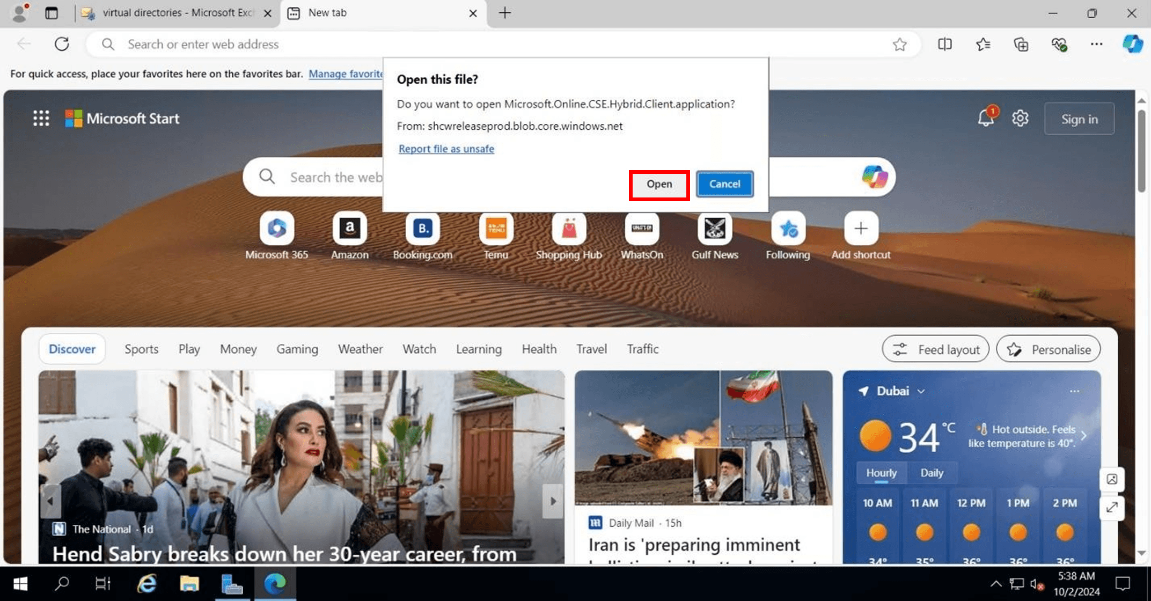Open the split screen icon
This screenshot has width=1151, height=601.
(x=945, y=45)
